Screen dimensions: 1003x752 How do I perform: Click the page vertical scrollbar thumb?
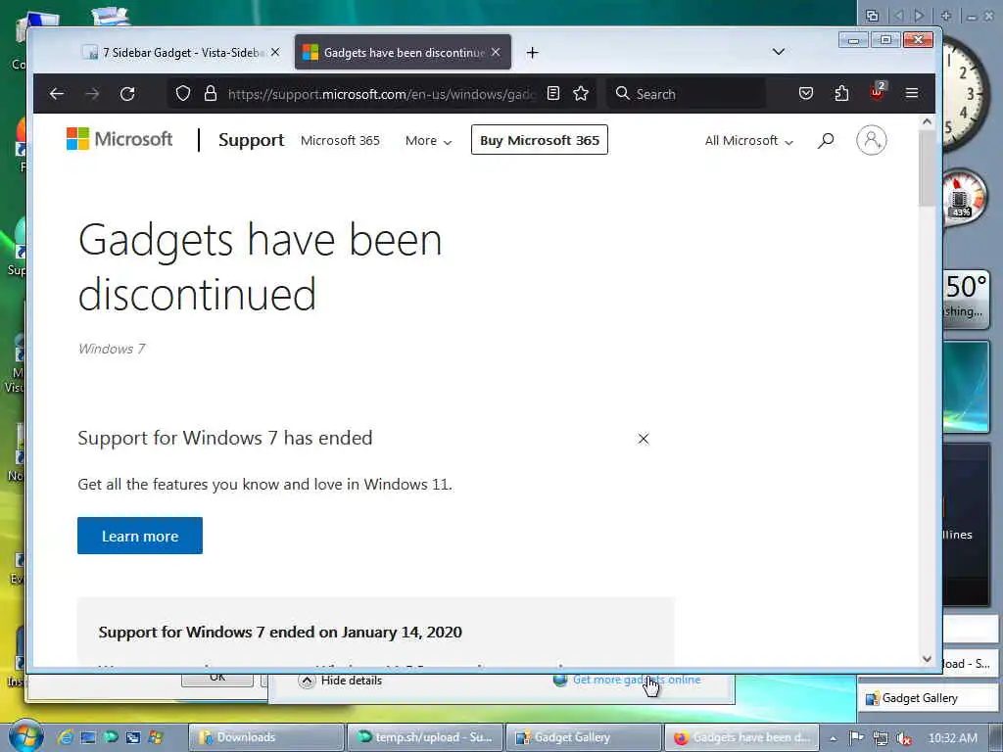(927, 168)
